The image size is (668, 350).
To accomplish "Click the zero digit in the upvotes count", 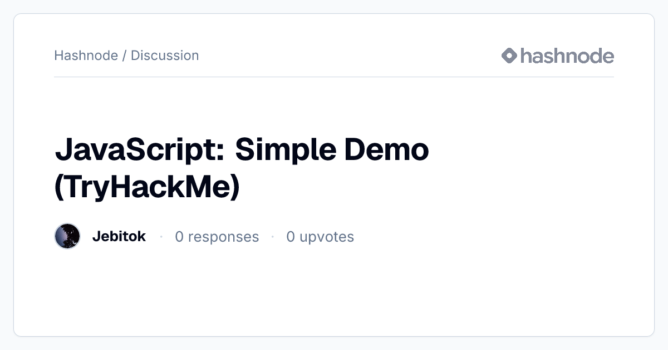I will (291, 237).
